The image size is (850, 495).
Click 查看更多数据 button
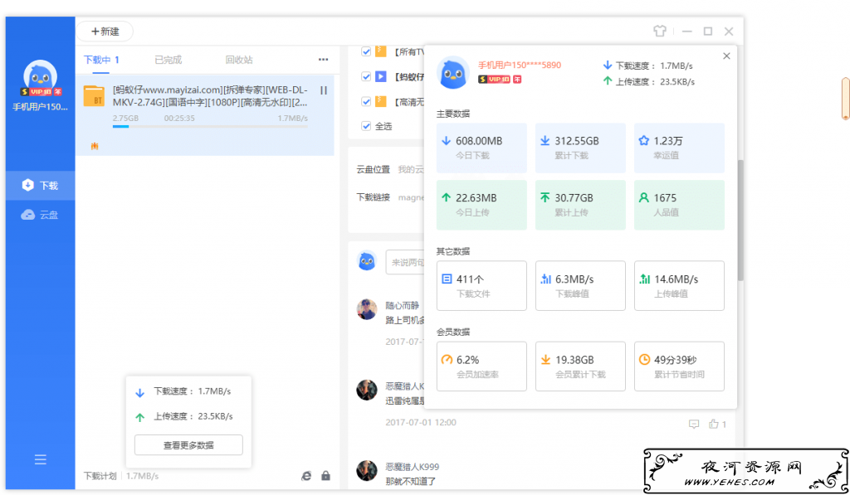[x=188, y=445]
